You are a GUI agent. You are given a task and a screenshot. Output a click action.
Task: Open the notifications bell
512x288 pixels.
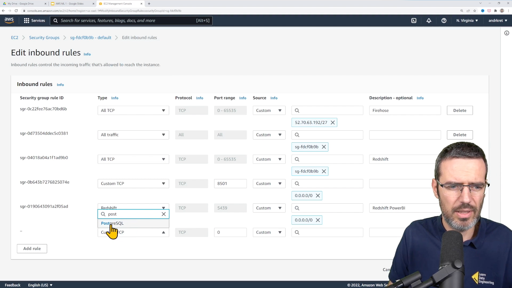click(429, 21)
